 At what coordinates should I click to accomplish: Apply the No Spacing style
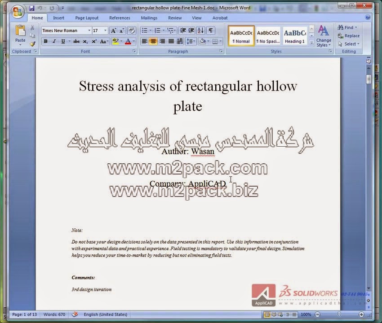point(268,36)
